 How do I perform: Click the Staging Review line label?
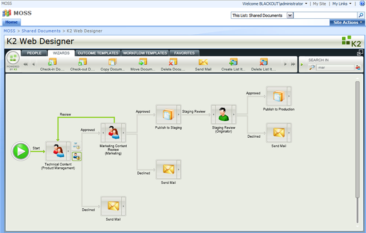pyautogui.click(x=194, y=111)
